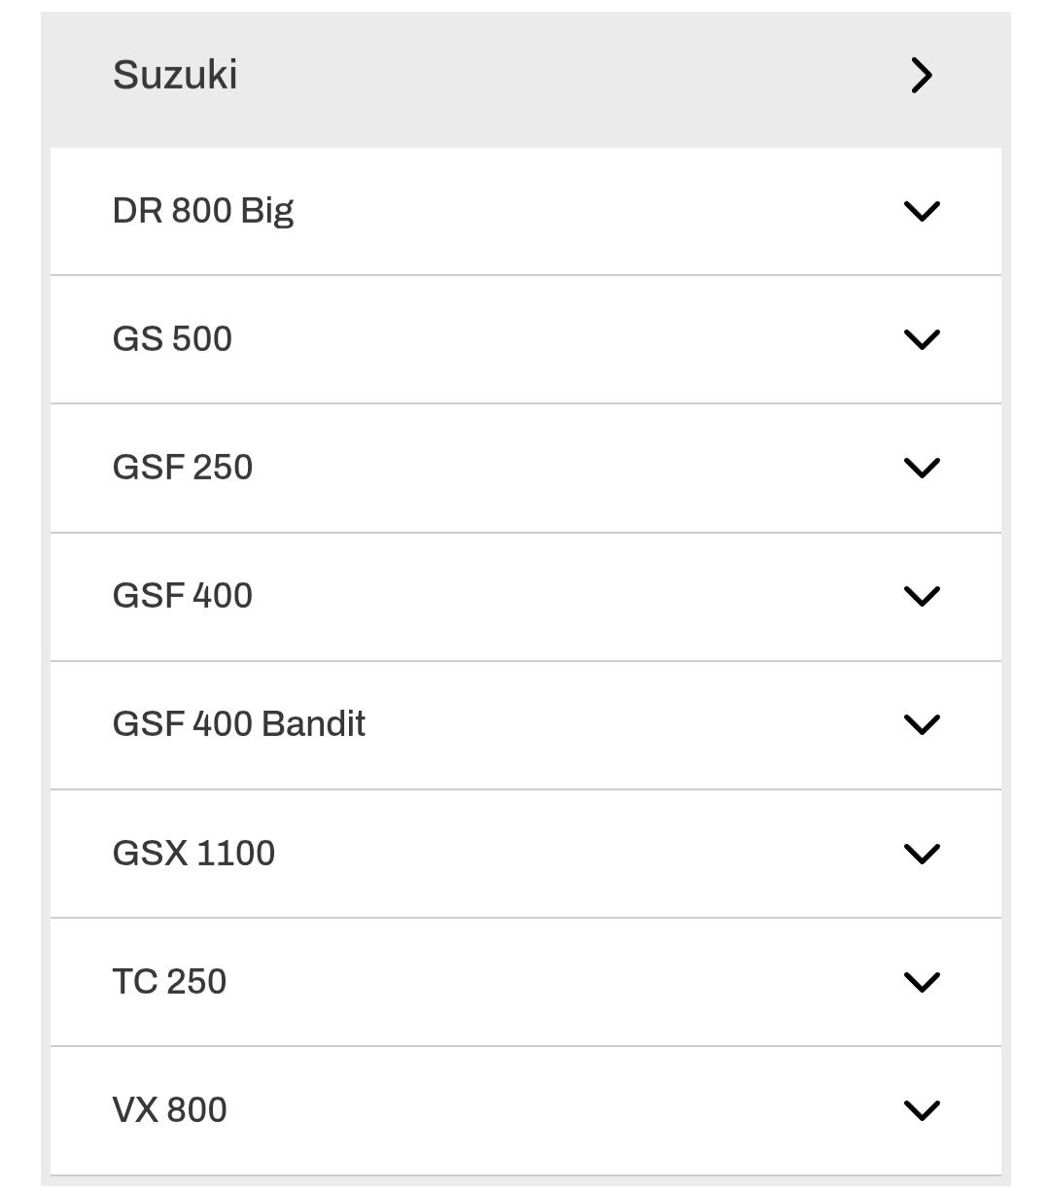The image size is (1050, 1191).
Task: Tap the GSF 400 Bandit down chevron
Action: pos(921,724)
